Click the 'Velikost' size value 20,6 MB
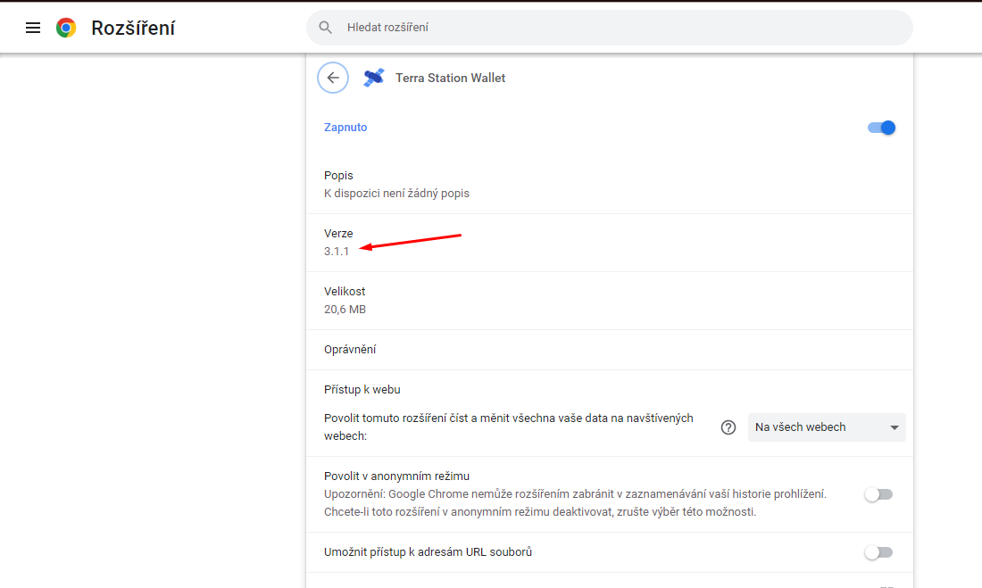982x588 pixels. pyautogui.click(x=345, y=310)
